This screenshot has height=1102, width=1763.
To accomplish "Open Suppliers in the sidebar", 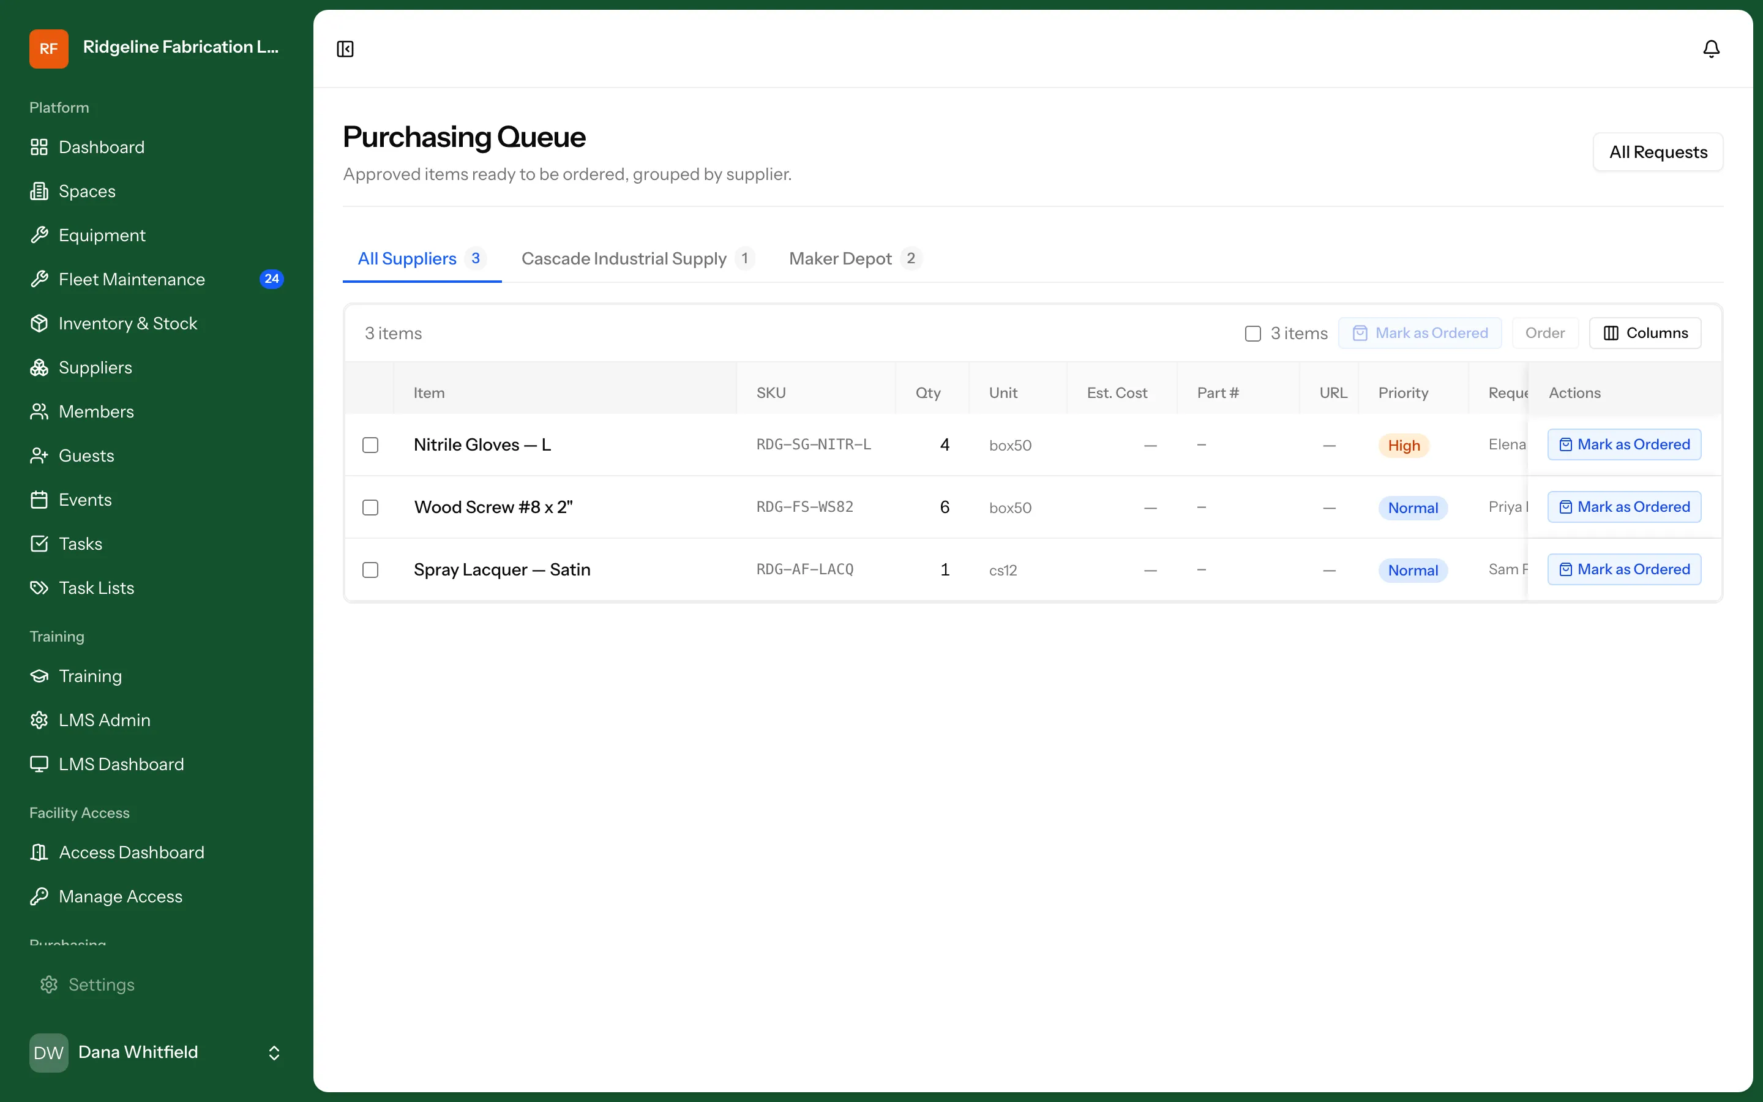I will point(157,367).
